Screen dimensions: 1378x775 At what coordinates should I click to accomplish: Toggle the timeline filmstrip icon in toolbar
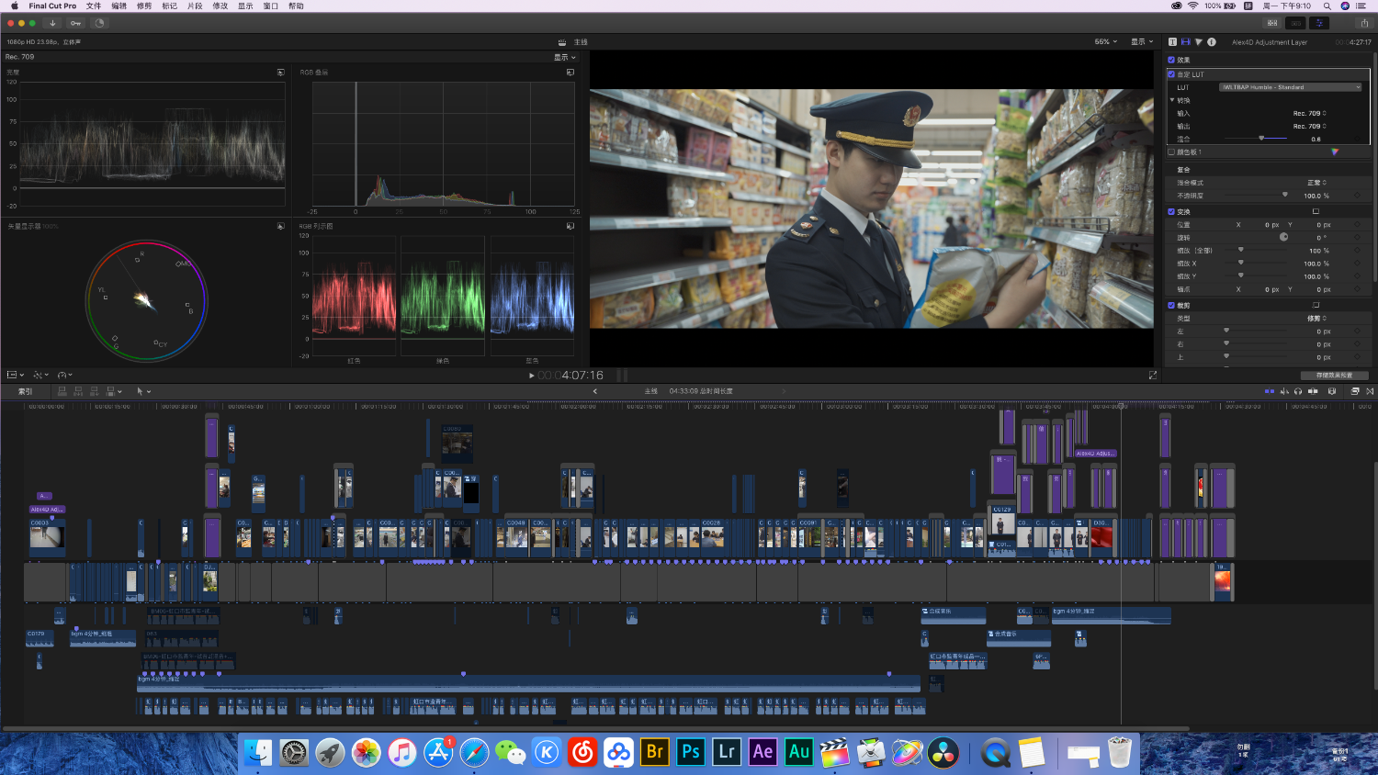[1295, 23]
